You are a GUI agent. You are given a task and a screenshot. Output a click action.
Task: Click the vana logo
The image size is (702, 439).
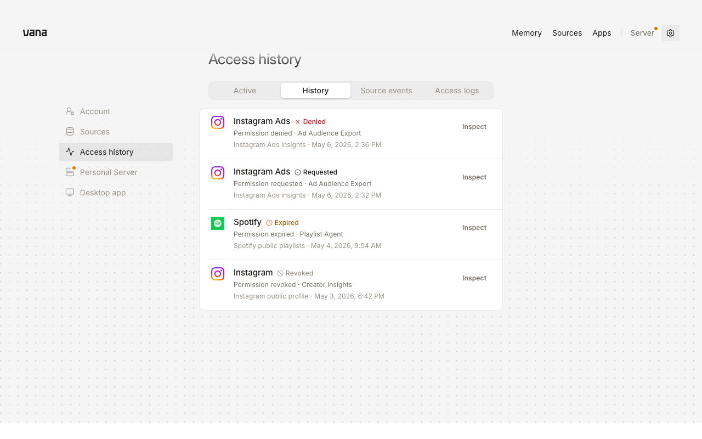(35, 33)
